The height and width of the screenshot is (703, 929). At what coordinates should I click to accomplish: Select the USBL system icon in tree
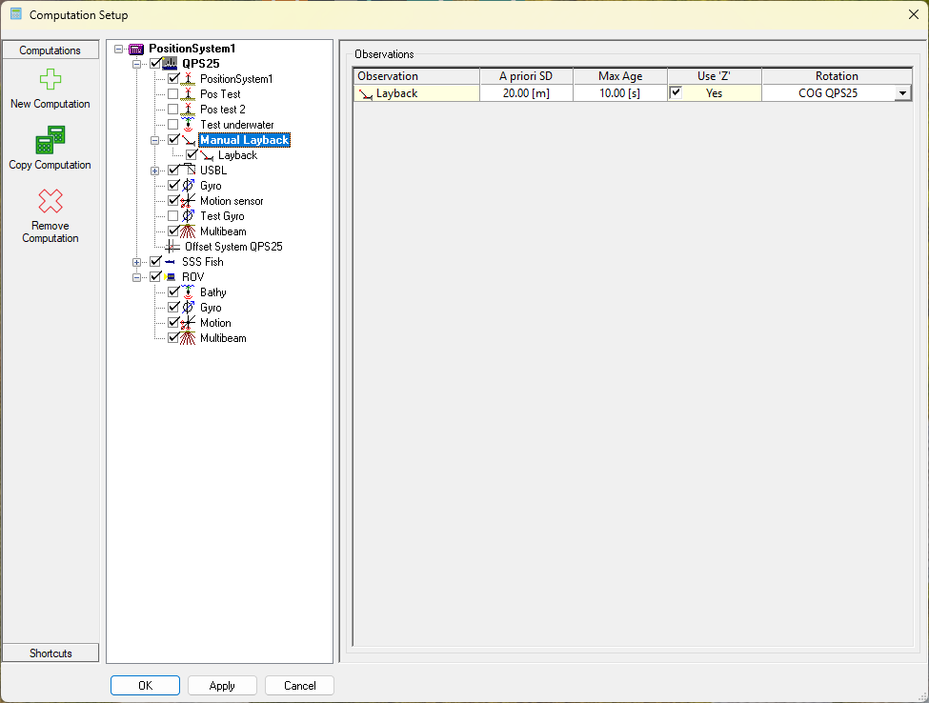pyautogui.click(x=189, y=171)
